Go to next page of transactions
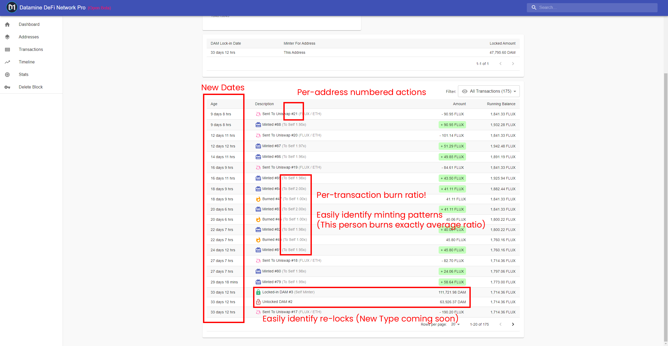668x346 pixels. (x=513, y=324)
